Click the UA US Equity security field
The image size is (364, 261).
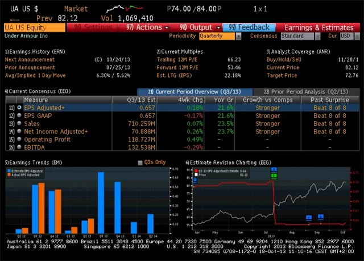click(34, 27)
